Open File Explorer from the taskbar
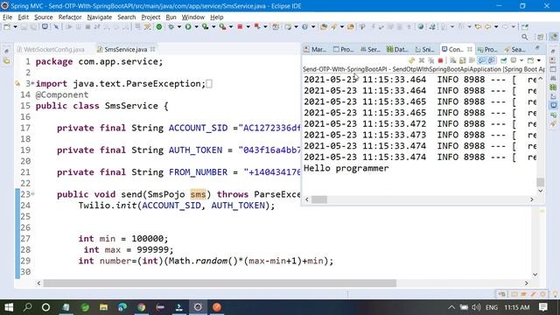 click(x=103, y=307)
